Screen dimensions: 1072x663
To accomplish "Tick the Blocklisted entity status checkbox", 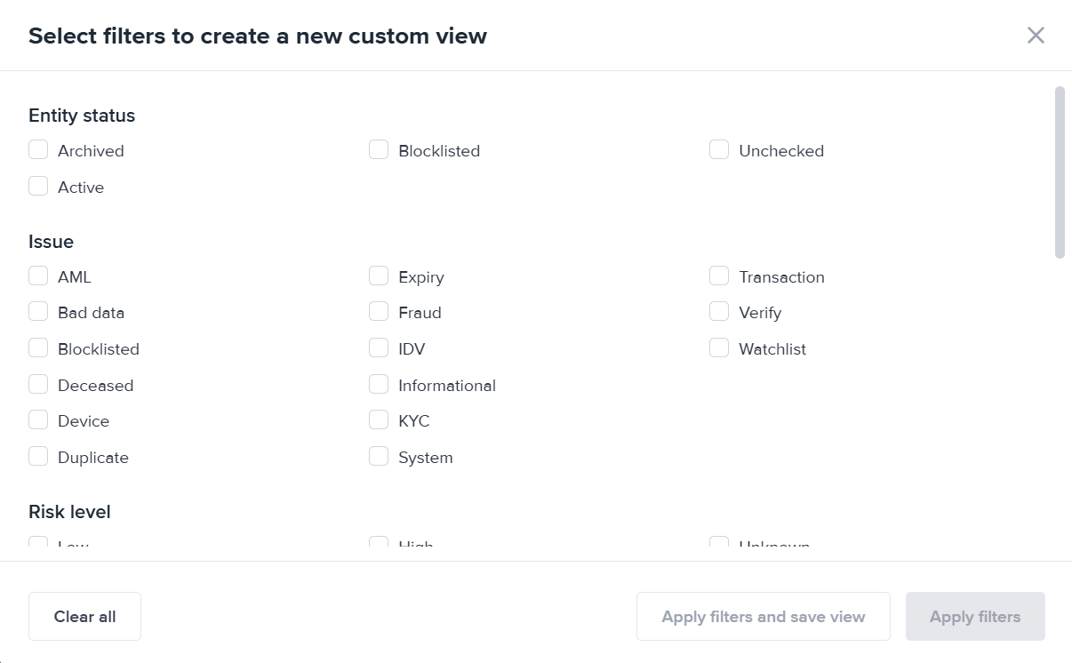I will [x=379, y=150].
